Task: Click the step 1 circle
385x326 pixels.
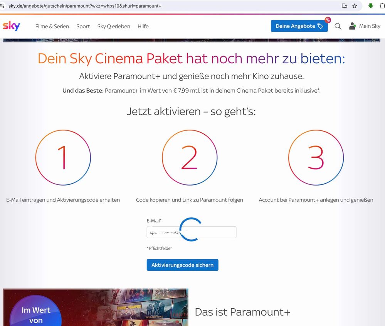Action: tap(63, 157)
